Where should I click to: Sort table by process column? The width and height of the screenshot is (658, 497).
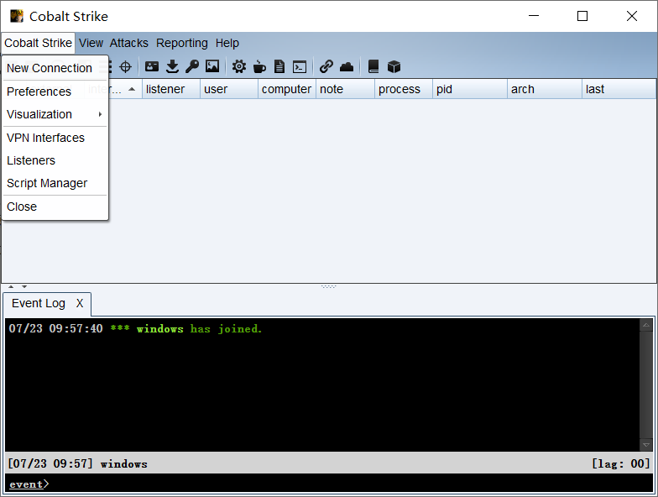pyautogui.click(x=404, y=89)
